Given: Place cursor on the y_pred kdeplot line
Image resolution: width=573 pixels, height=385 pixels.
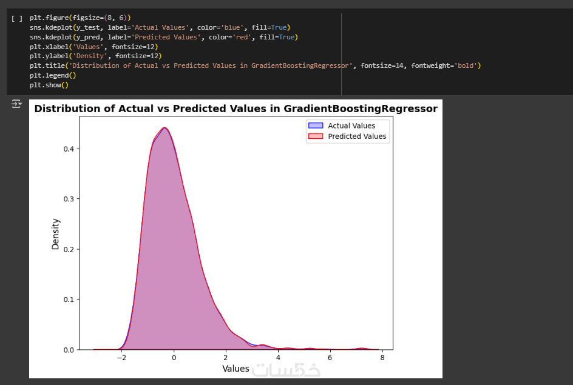Looking at the screenshot, I should 163,38.
